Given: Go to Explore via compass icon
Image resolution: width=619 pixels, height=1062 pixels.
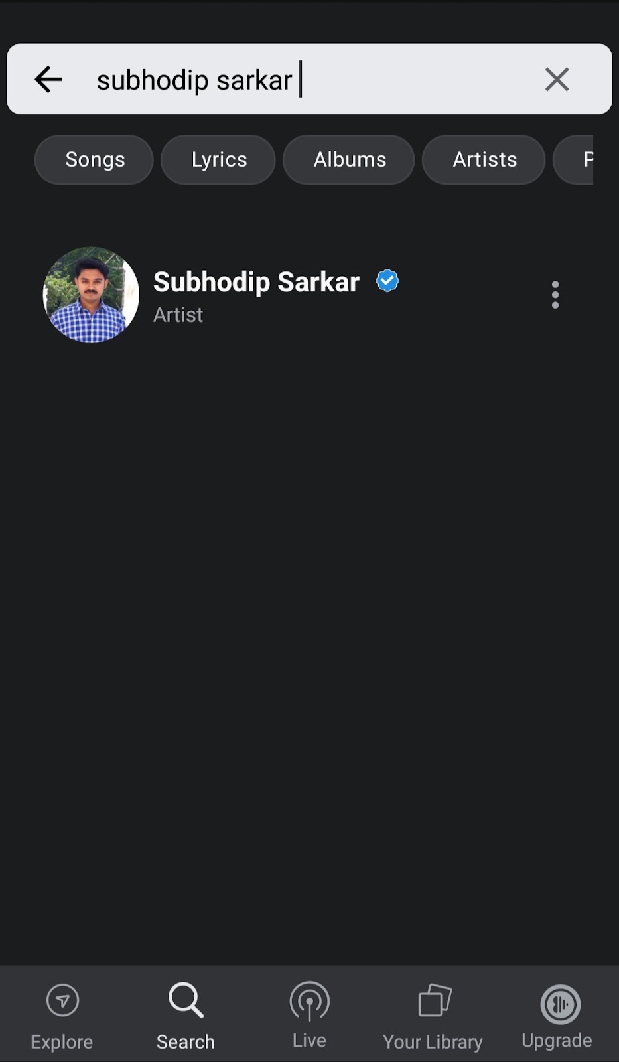Looking at the screenshot, I should pos(62,1000).
